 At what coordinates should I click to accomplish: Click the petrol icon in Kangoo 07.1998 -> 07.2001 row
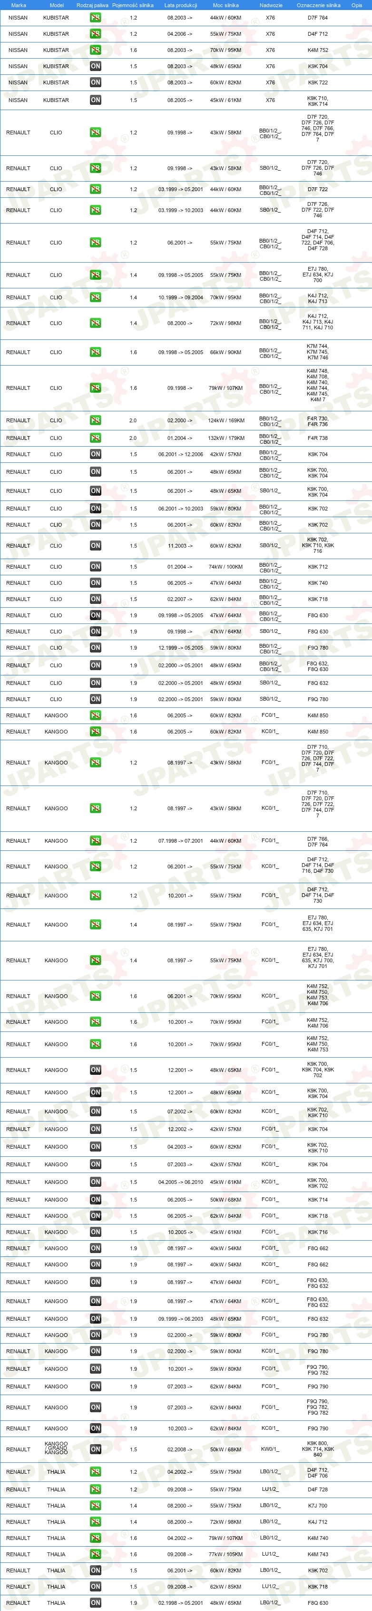point(96,841)
